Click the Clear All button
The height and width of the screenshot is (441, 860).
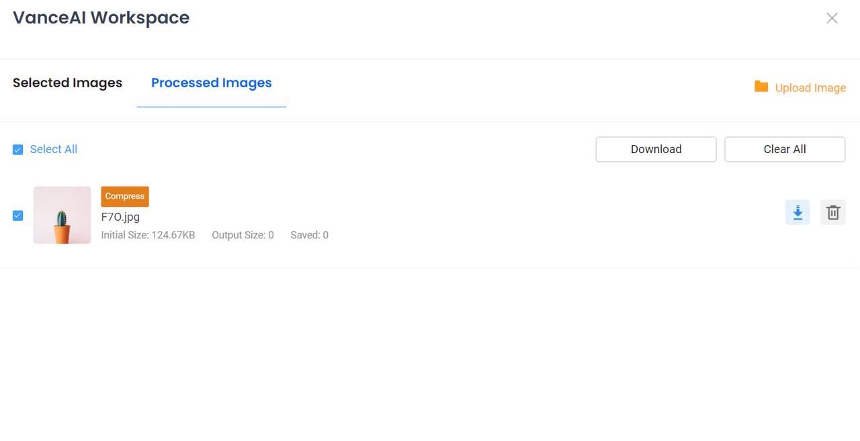coord(785,150)
